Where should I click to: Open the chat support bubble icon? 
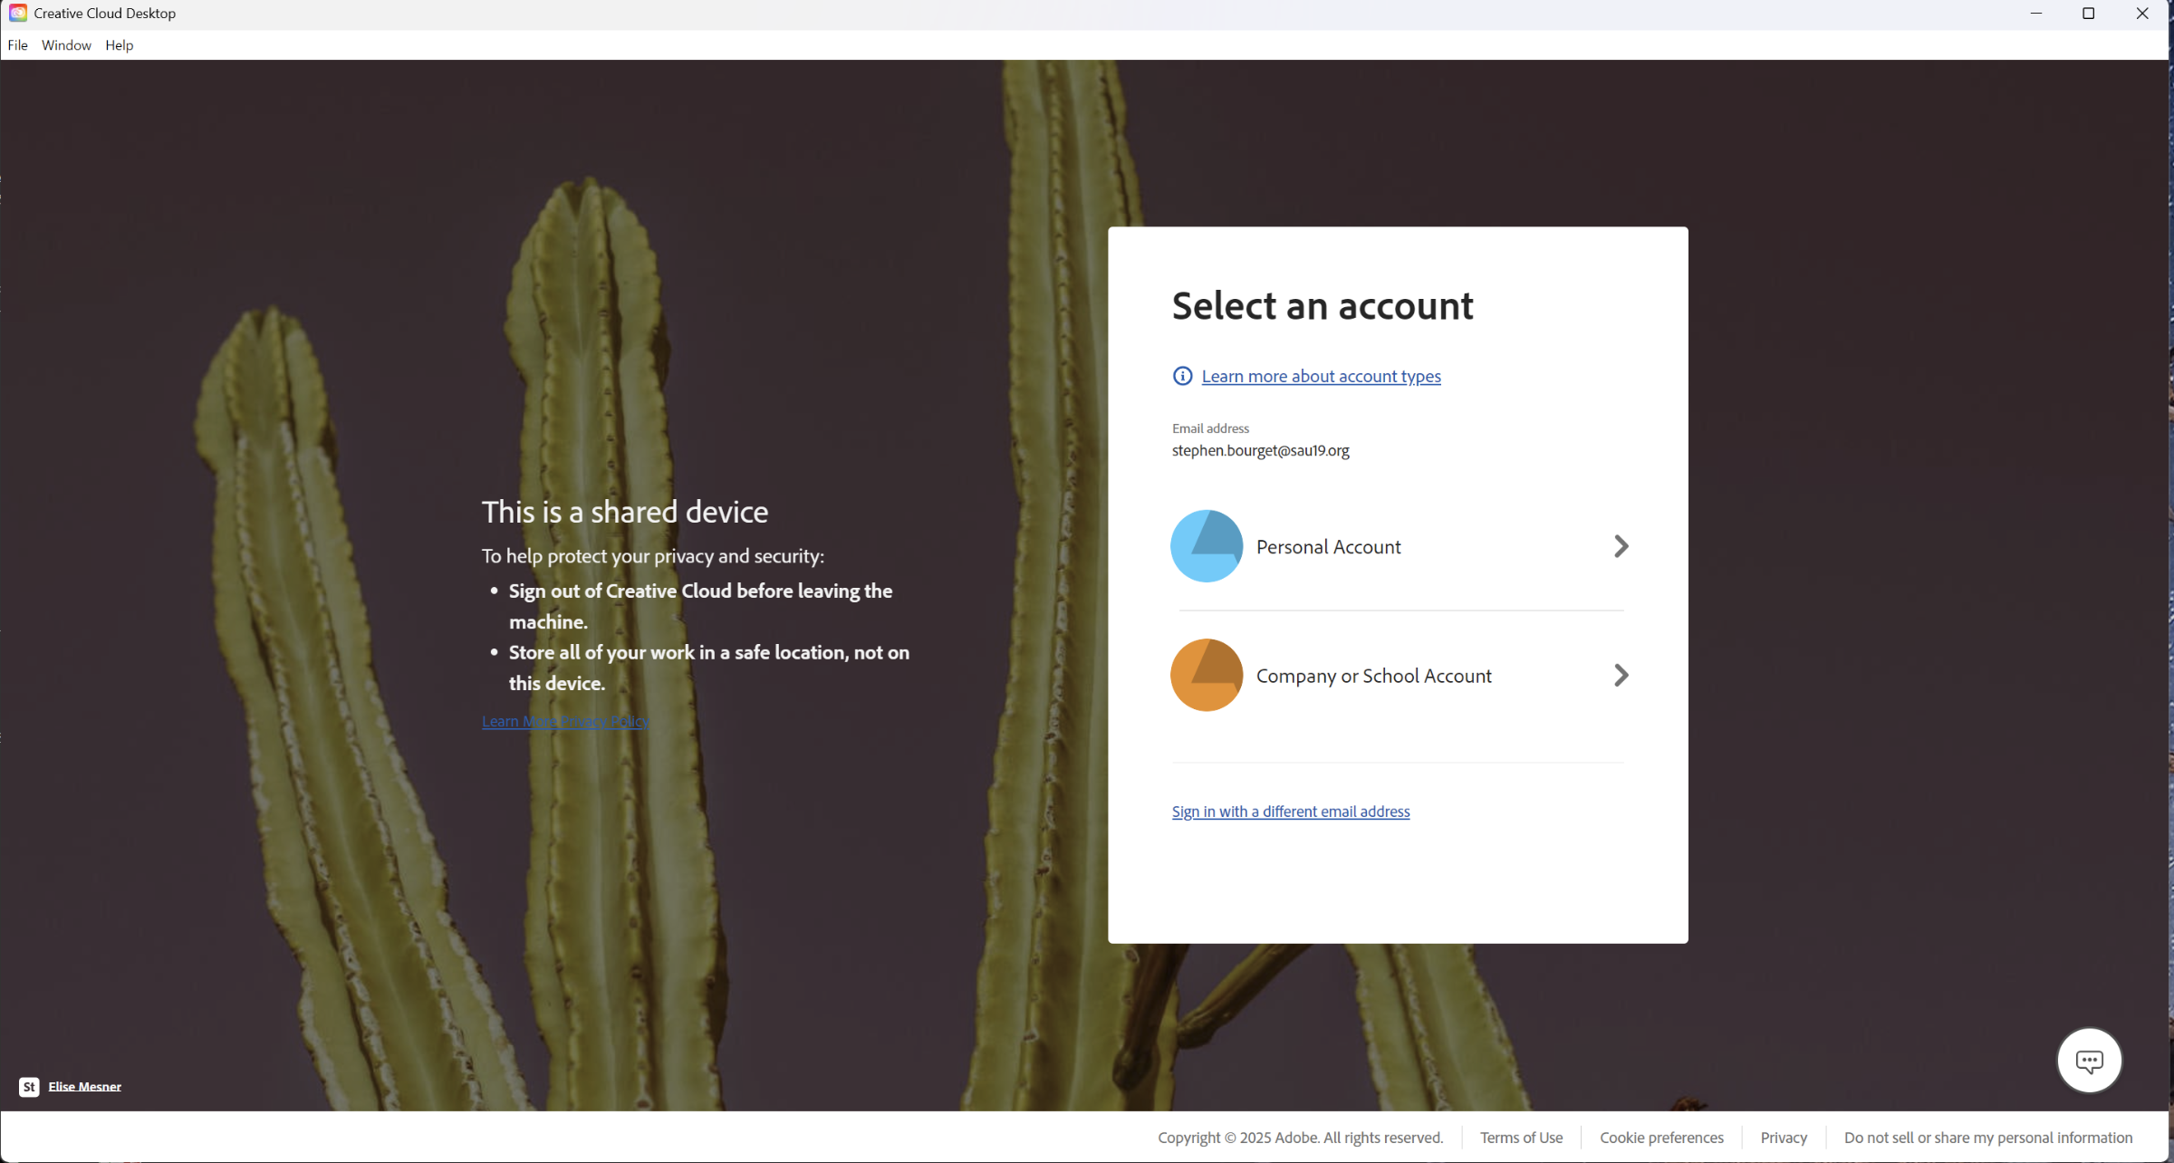point(2089,1061)
